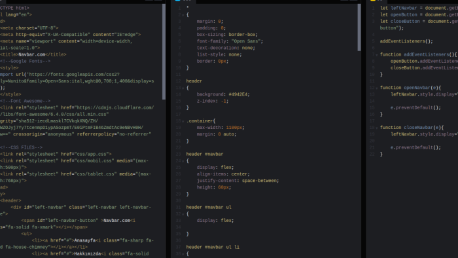Click the 'margin: 0 auto;' declaration

(x=217, y=134)
